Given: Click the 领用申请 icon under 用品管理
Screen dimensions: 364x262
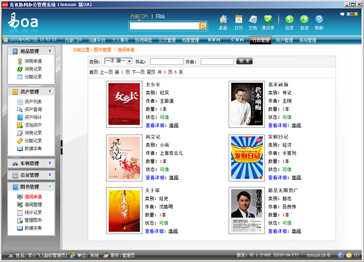Looking at the screenshot, I should (x=20, y=61).
